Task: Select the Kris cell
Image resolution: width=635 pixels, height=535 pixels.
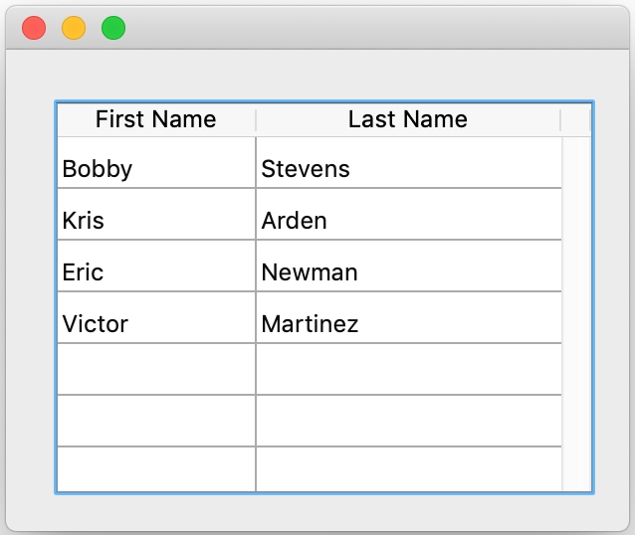Action: (x=155, y=220)
